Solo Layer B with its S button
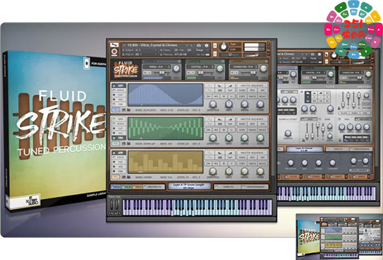Viewport: 383px width, 260px height. tap(193, 73)
